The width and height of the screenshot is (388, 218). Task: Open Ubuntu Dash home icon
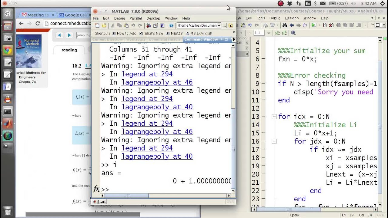[8, 14]
